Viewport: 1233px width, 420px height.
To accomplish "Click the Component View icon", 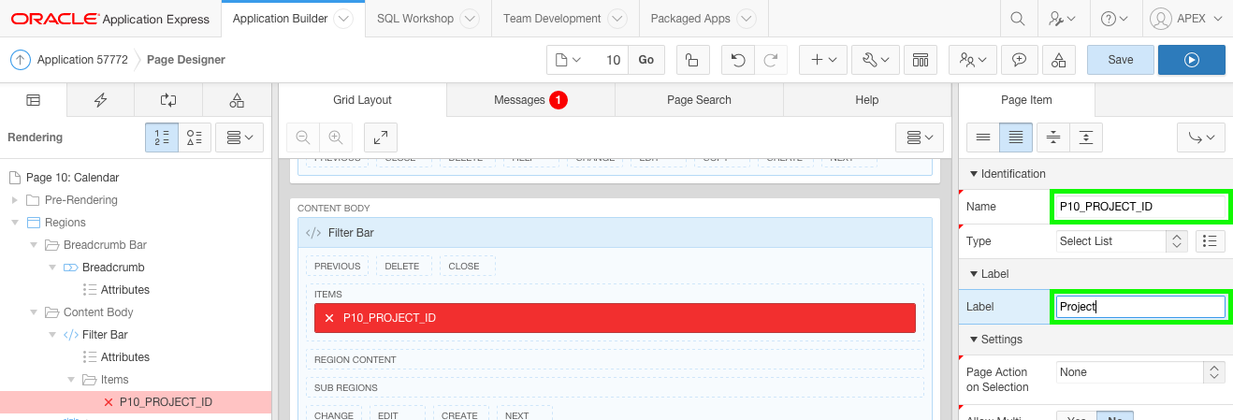I will pos(921,60).
